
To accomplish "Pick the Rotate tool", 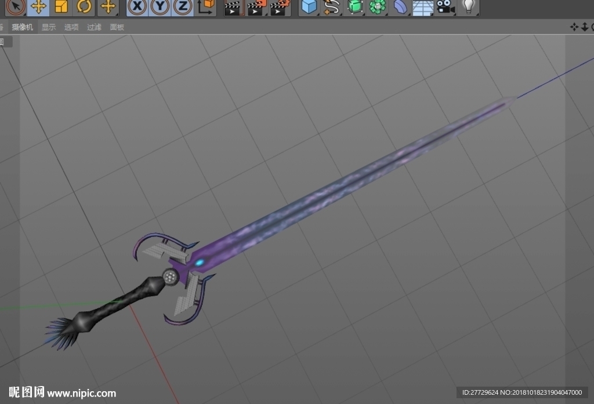I will click(x=84, y=6).
